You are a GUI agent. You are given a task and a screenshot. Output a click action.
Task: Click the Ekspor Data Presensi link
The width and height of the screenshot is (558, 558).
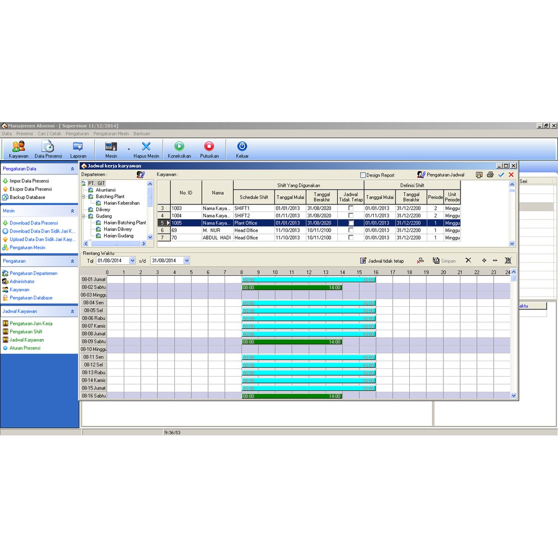point(31,189)
